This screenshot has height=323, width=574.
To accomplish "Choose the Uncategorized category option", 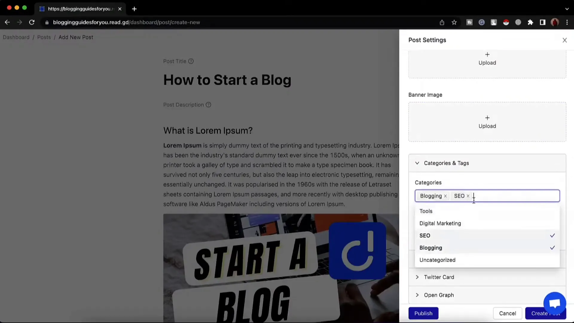I will 487,260.
